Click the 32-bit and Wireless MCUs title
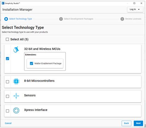The image size is (146, 128). point(42,49)
